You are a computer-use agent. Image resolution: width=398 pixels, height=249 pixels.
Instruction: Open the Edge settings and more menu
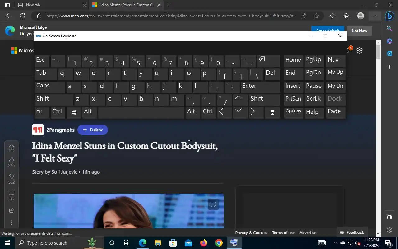pyautogui.click(x=375, y=16)
